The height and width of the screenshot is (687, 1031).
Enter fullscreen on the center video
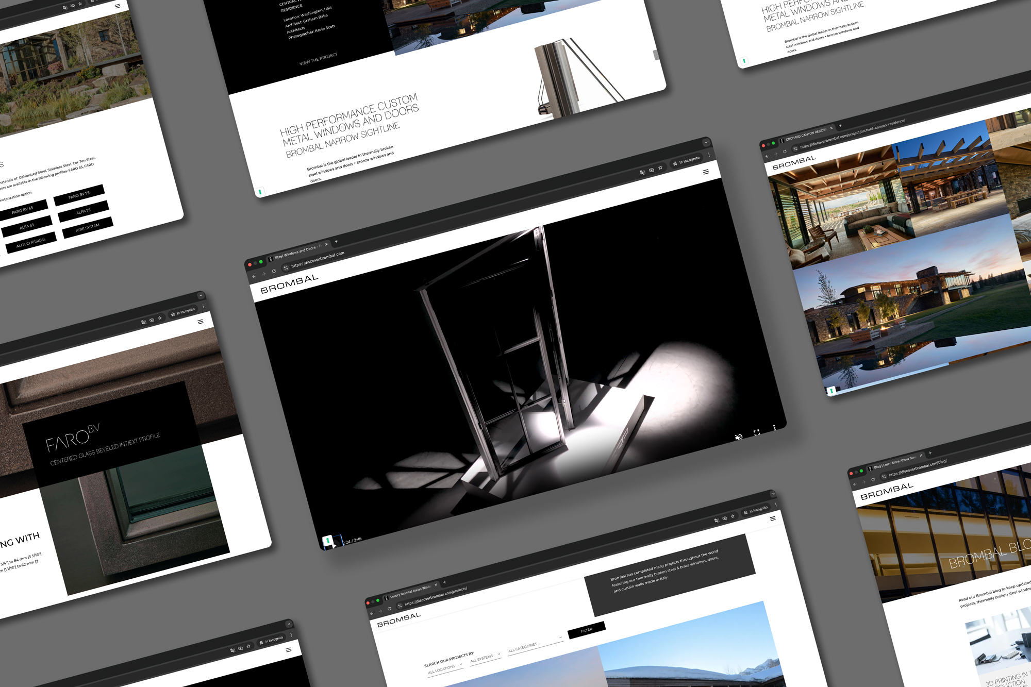tap(756, 433)
